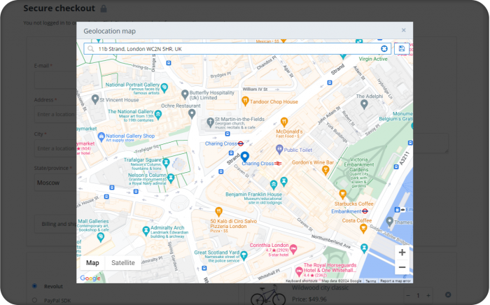Click Charing Cross rail station icon
The image size is (490, 305).
278,163
